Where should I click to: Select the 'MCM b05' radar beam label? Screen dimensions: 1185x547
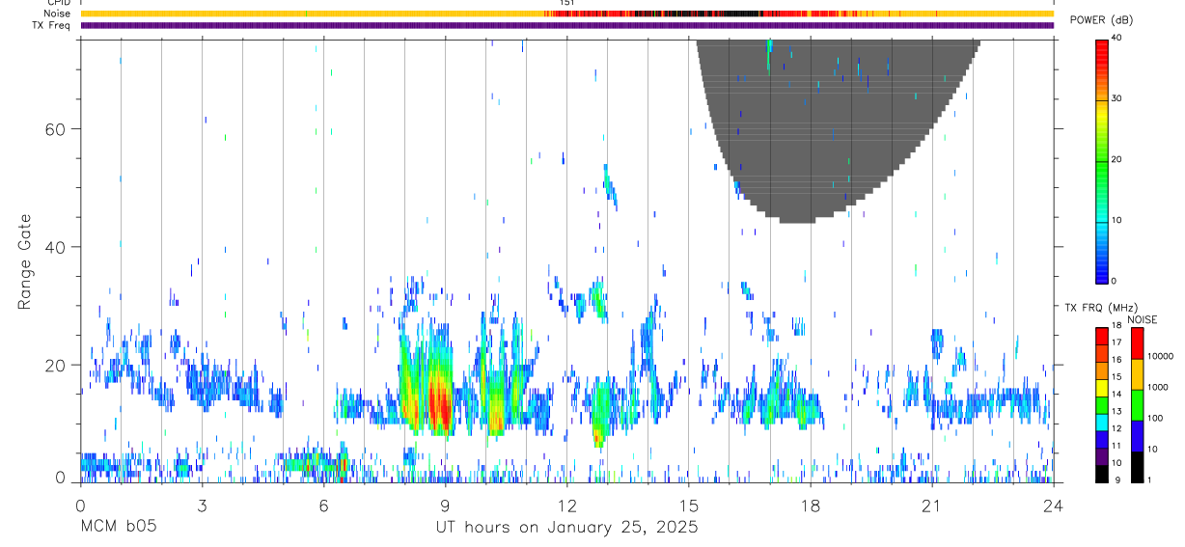coord(119,528)
